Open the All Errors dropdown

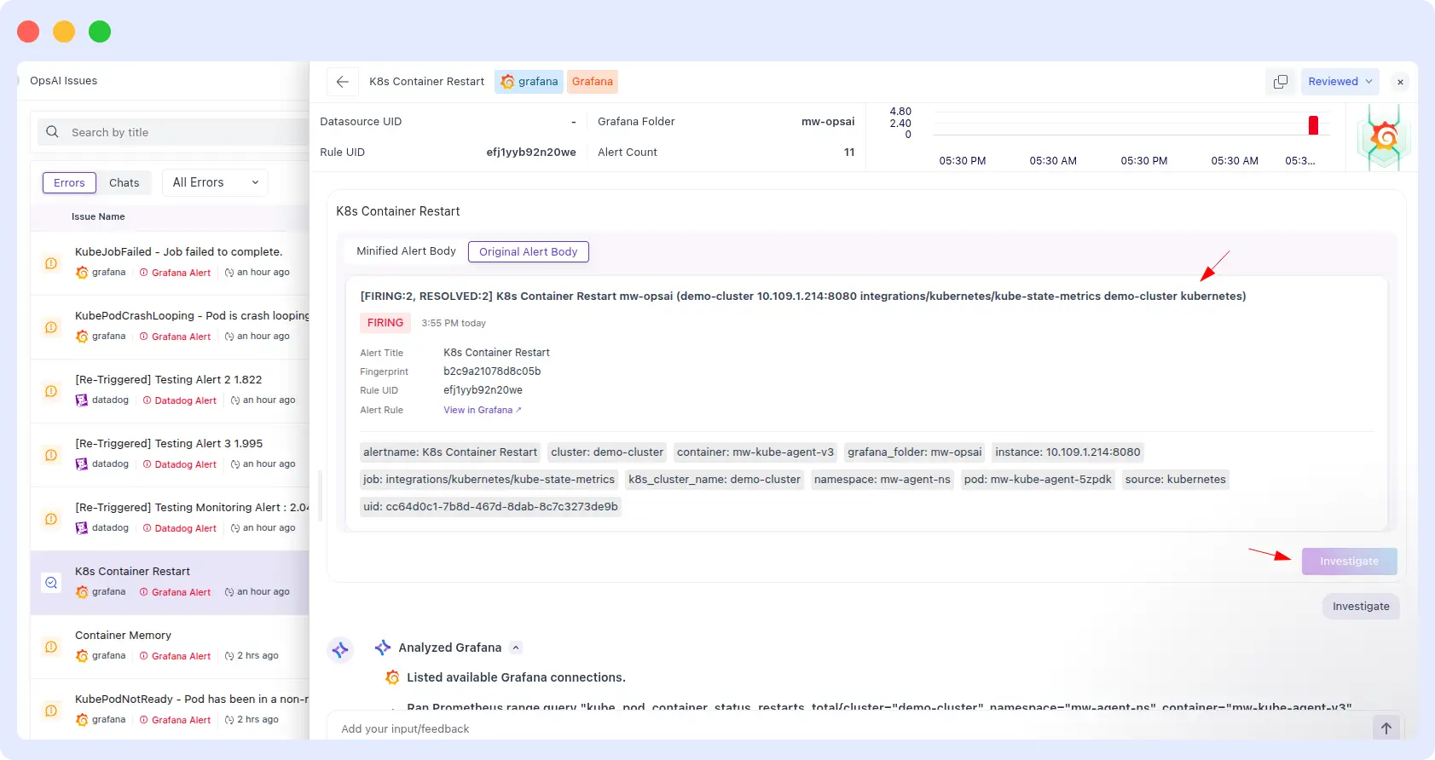215,182
